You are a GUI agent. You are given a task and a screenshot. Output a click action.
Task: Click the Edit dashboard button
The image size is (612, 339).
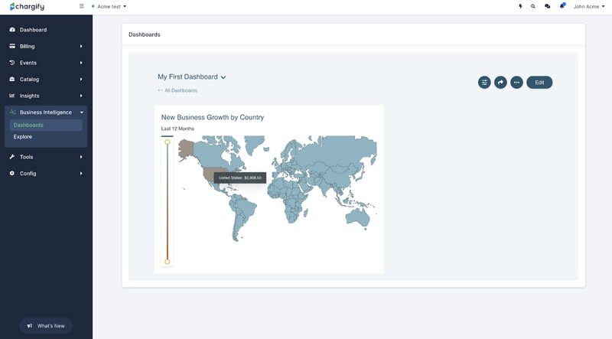coord(539,83)
